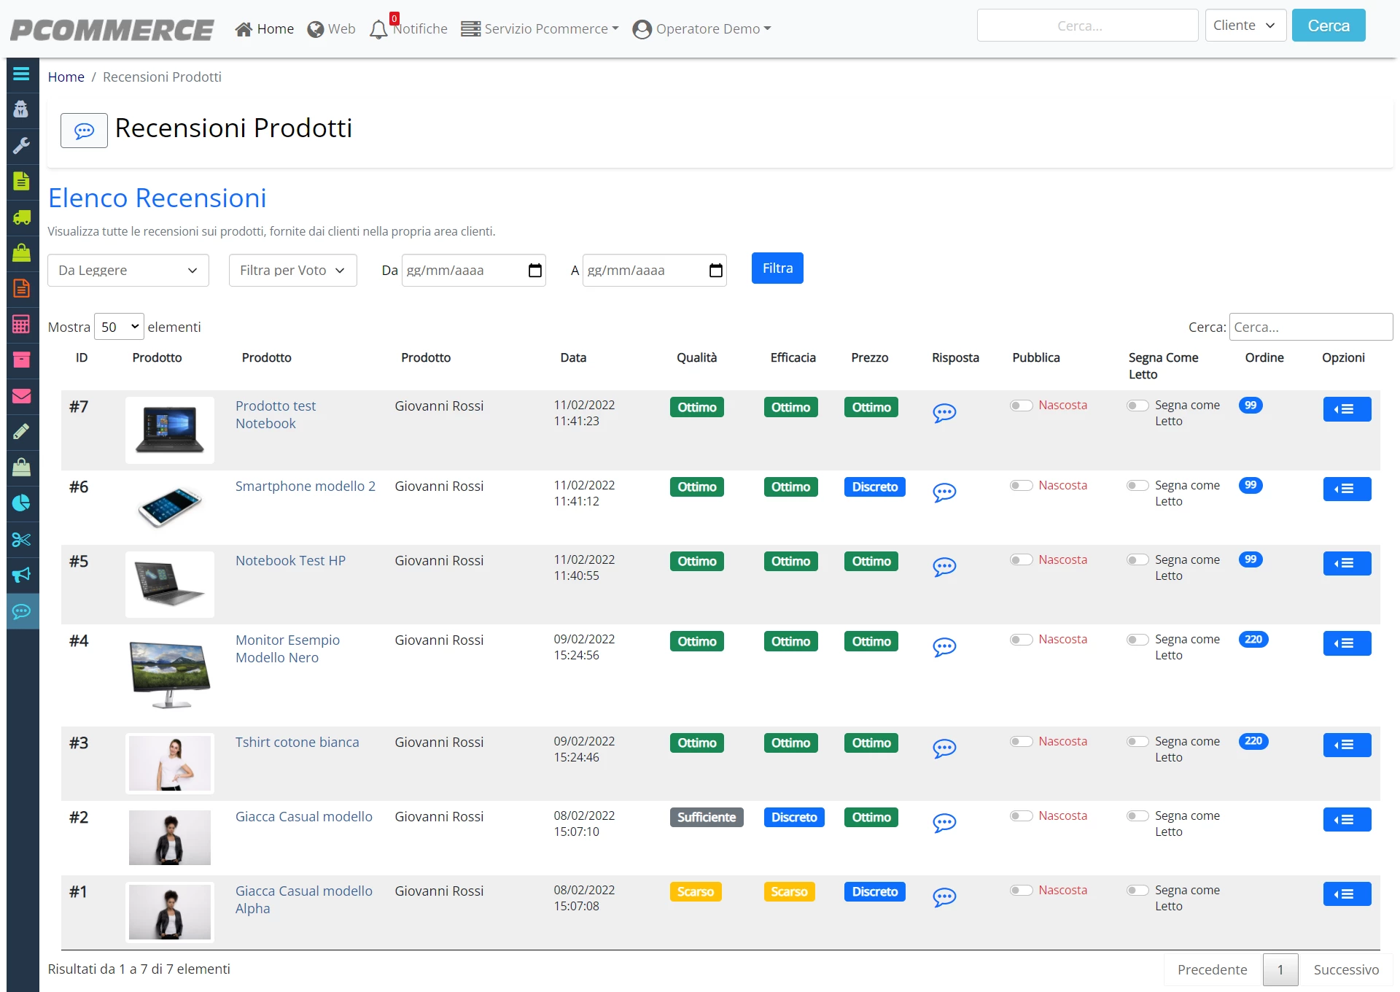Image resolution: width=1400 pixels, height=992 pixels.
Task: Open the hamburger menu in sidebar
Action: click(21, 74)
